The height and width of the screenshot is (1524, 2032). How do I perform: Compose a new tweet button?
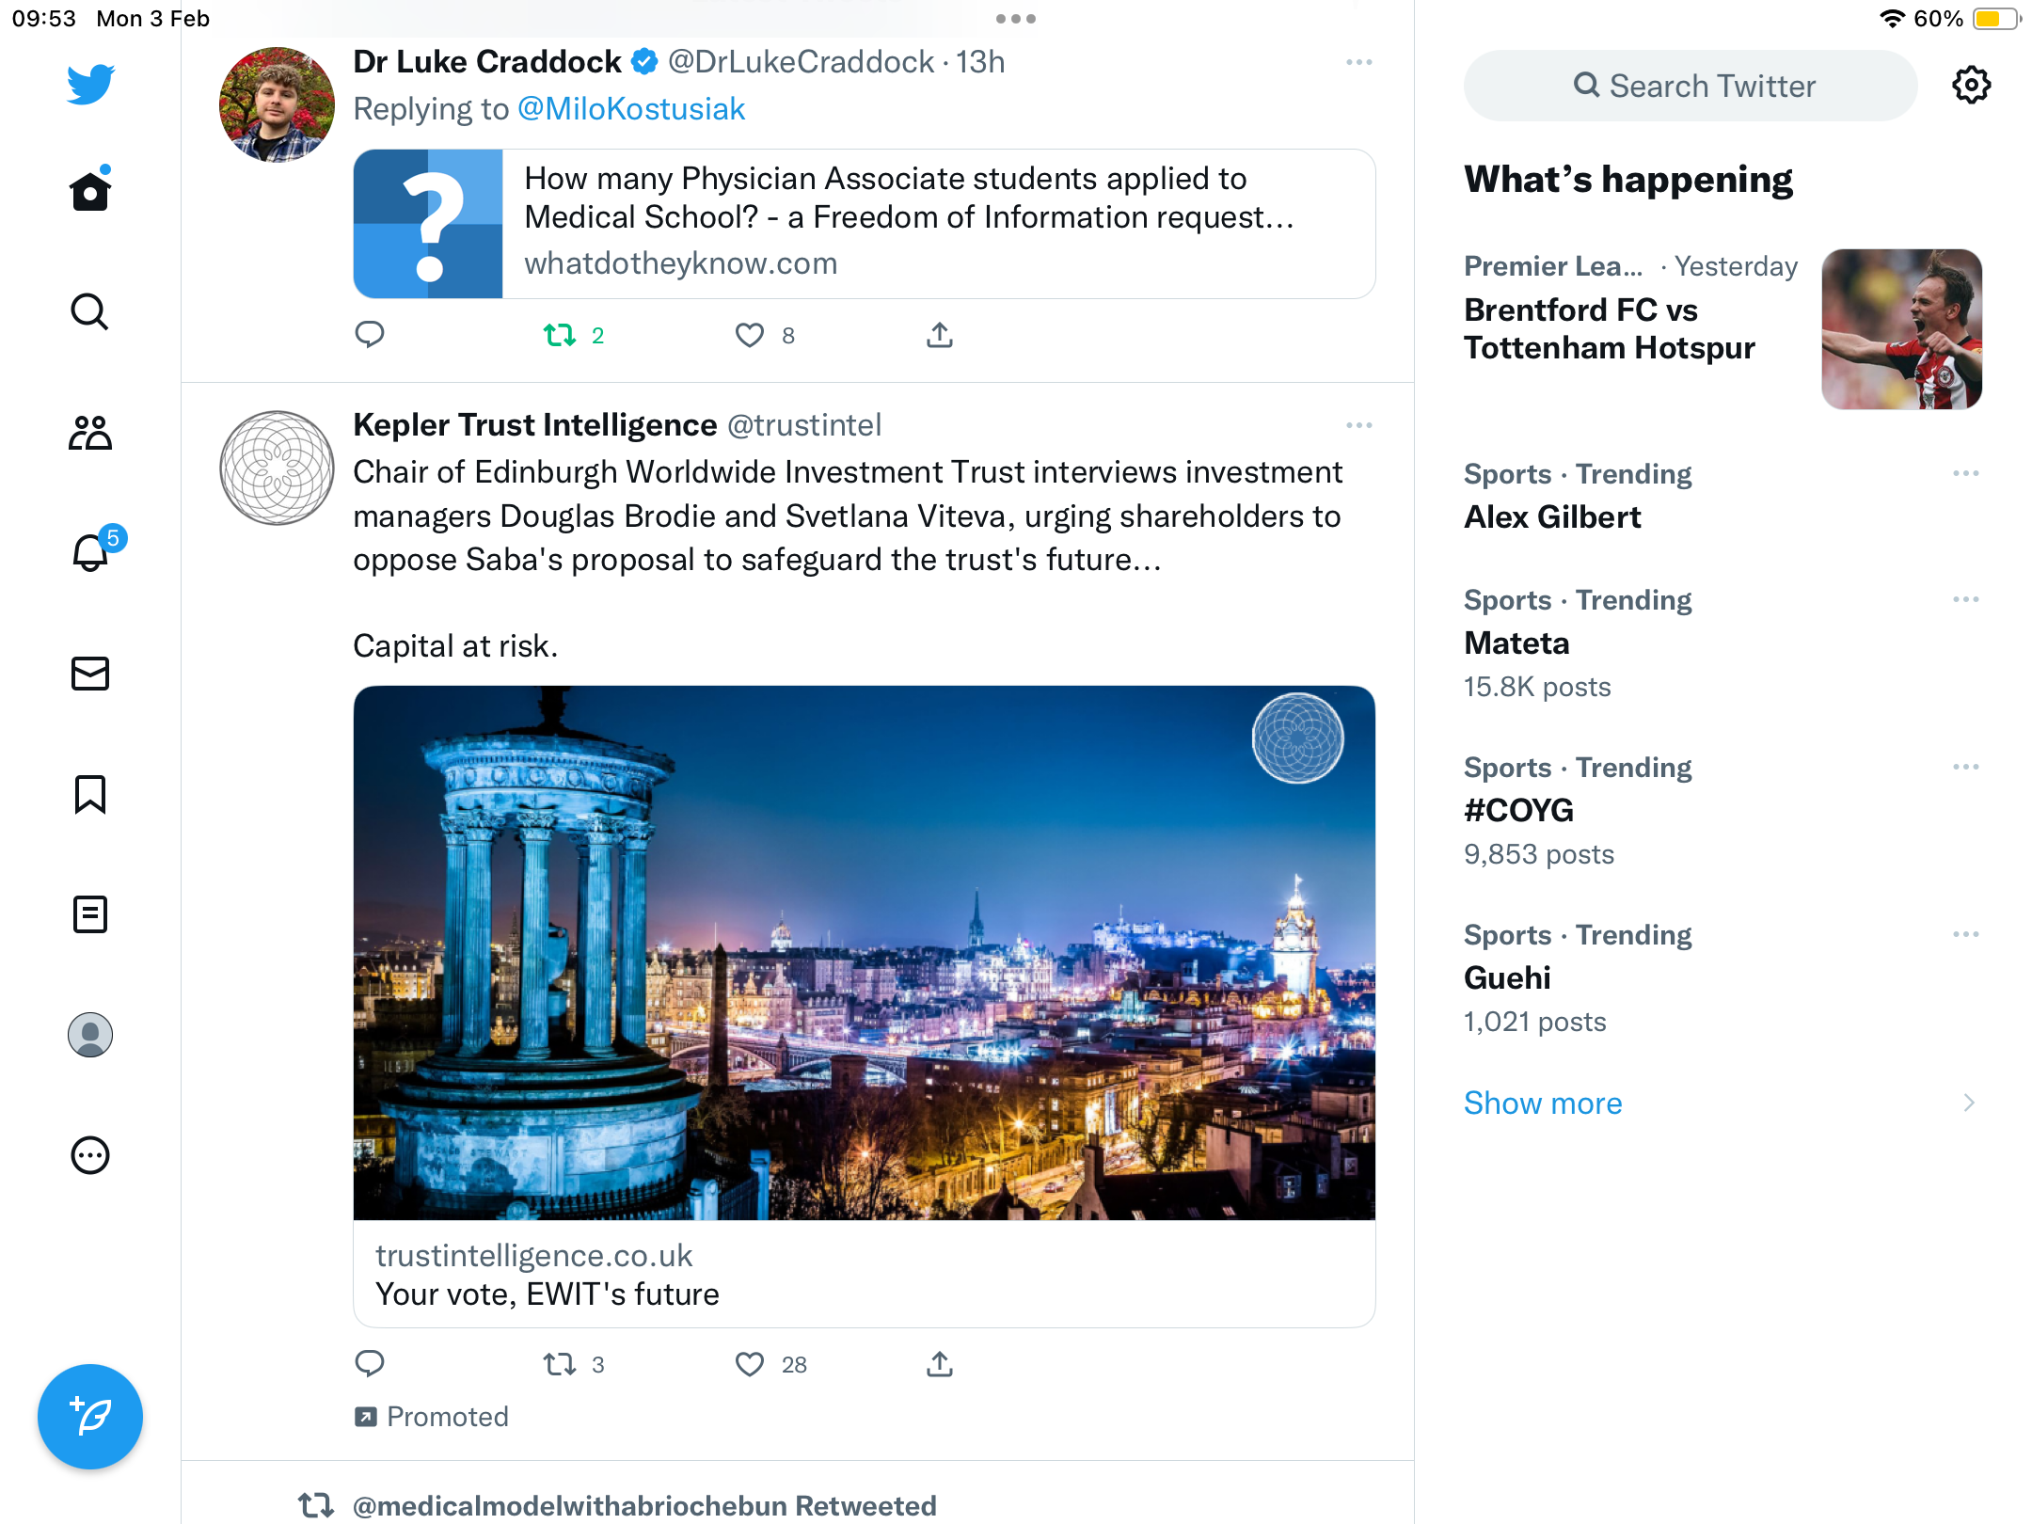click(90, 1417)
